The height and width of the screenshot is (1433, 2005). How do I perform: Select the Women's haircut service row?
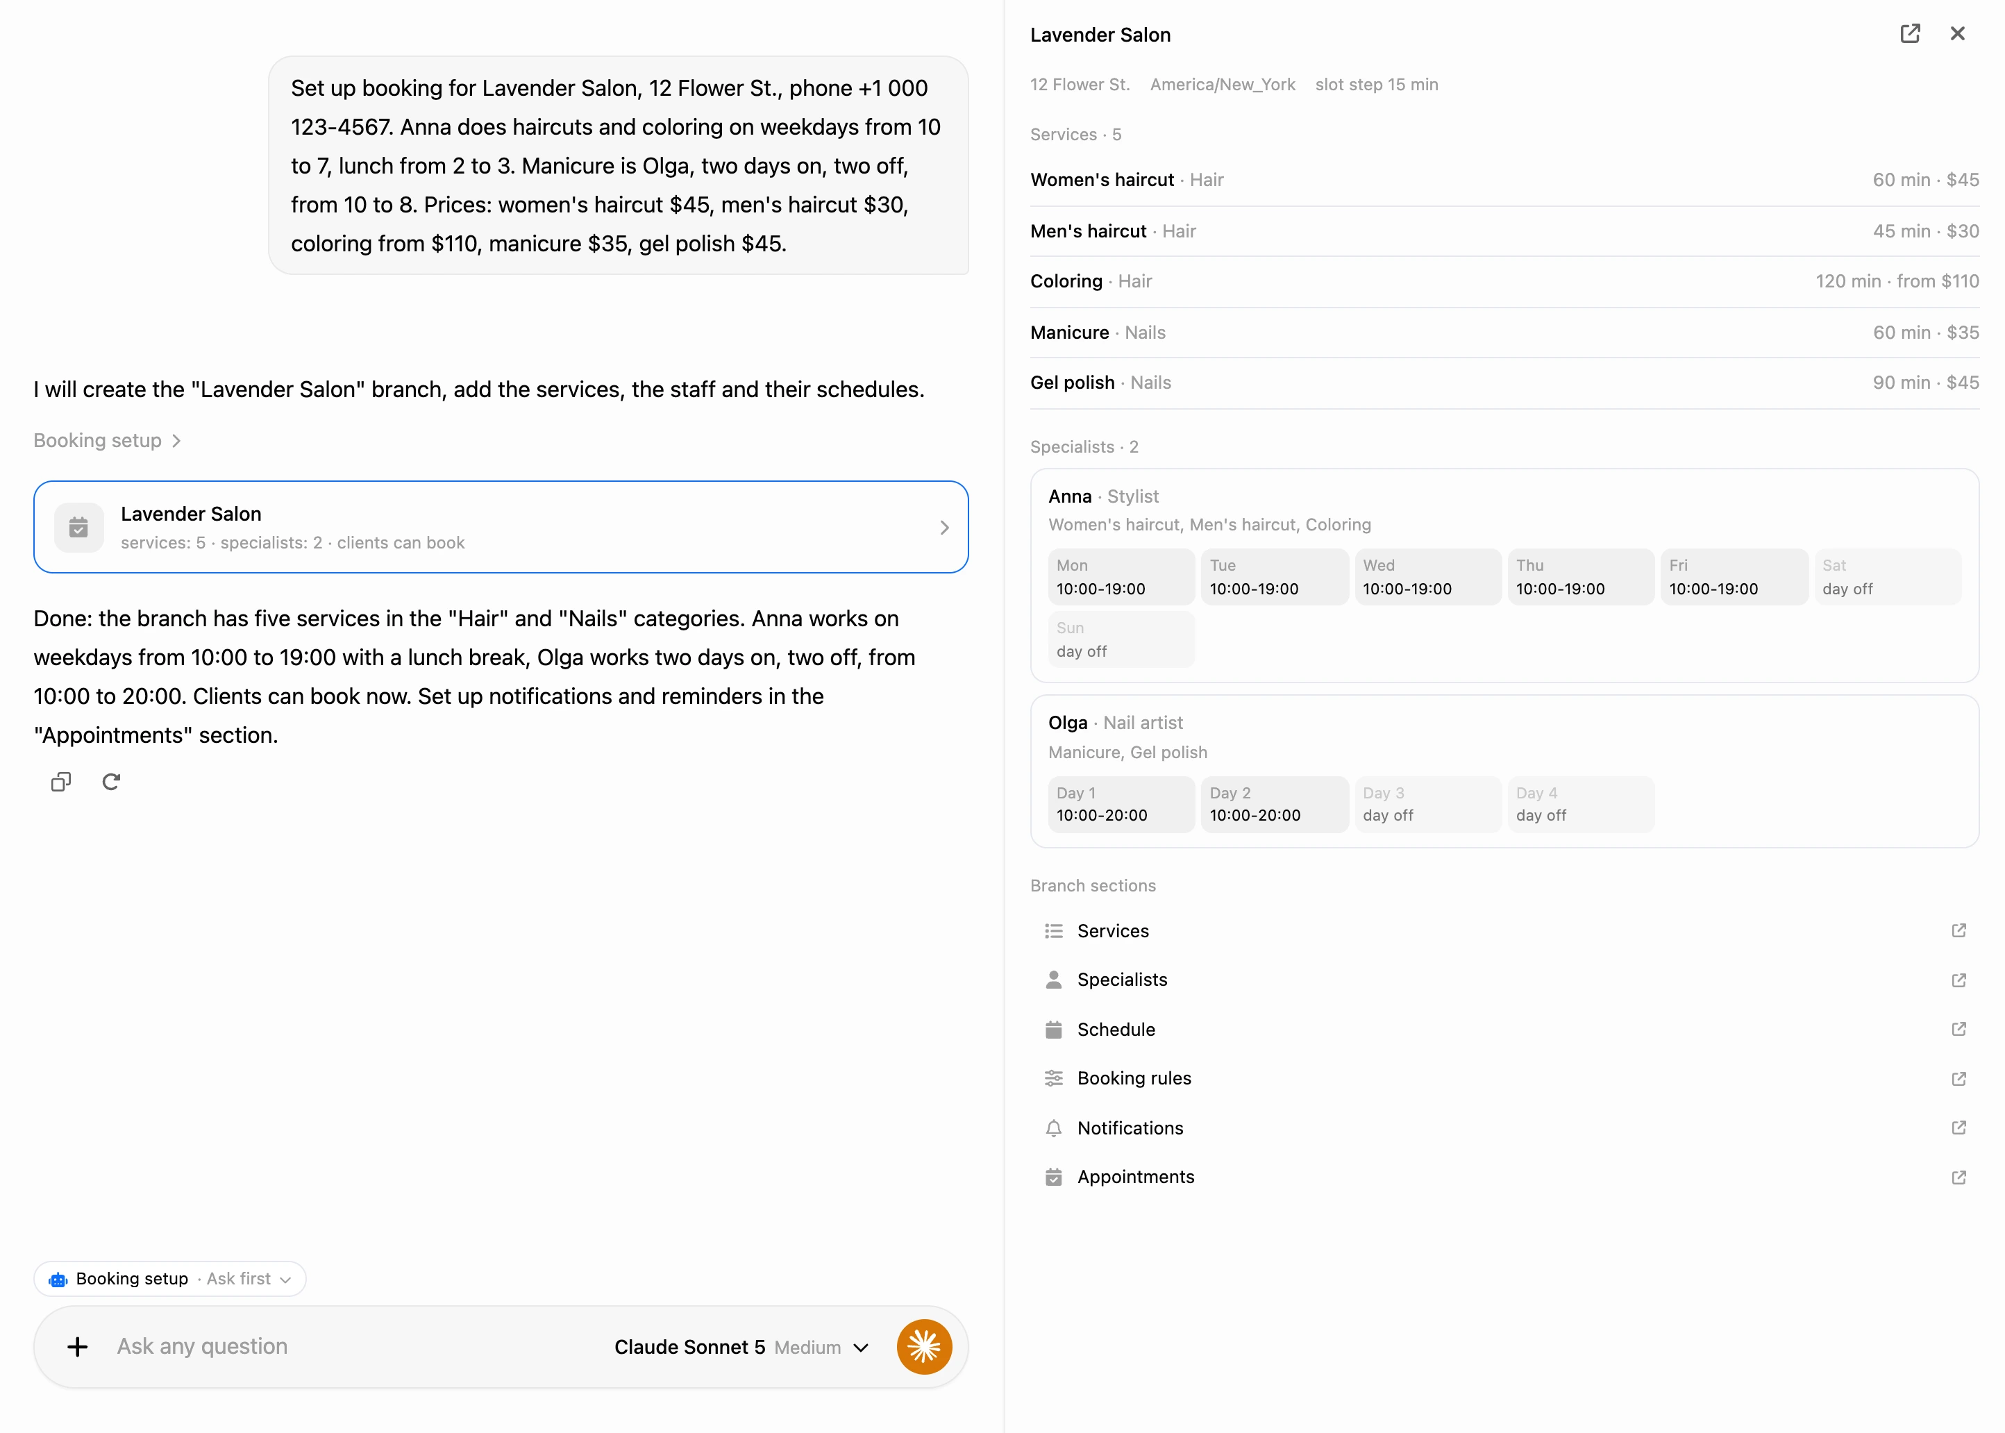click(x=1504, y=180)
